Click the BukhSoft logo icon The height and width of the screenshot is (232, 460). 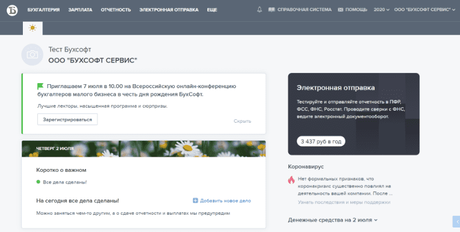tap(12, 10)
